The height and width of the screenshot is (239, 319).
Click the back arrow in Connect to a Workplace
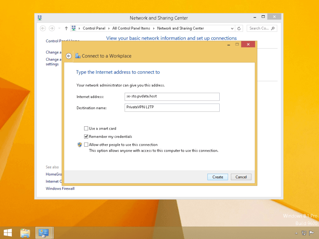pos(69,56)
